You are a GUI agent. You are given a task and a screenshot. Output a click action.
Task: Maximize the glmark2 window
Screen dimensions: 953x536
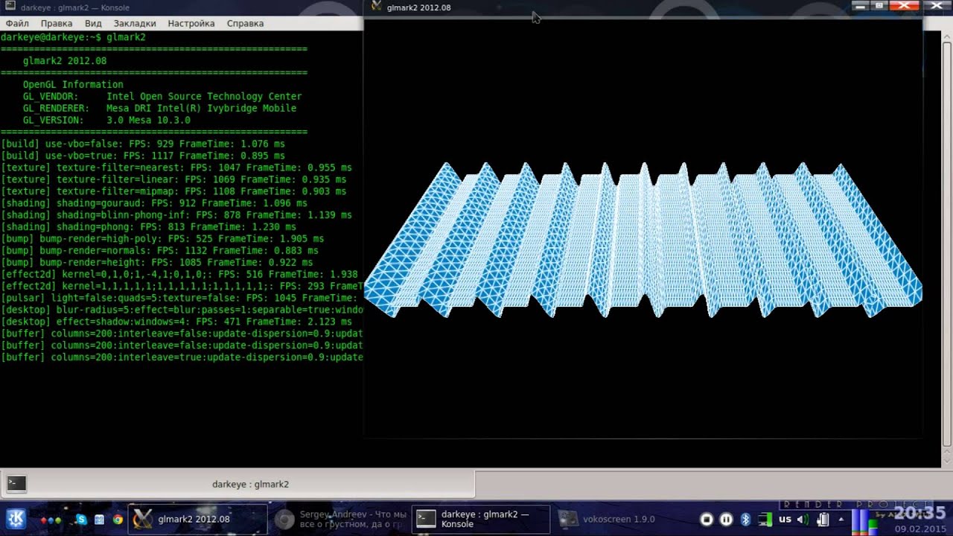[879, 6]
